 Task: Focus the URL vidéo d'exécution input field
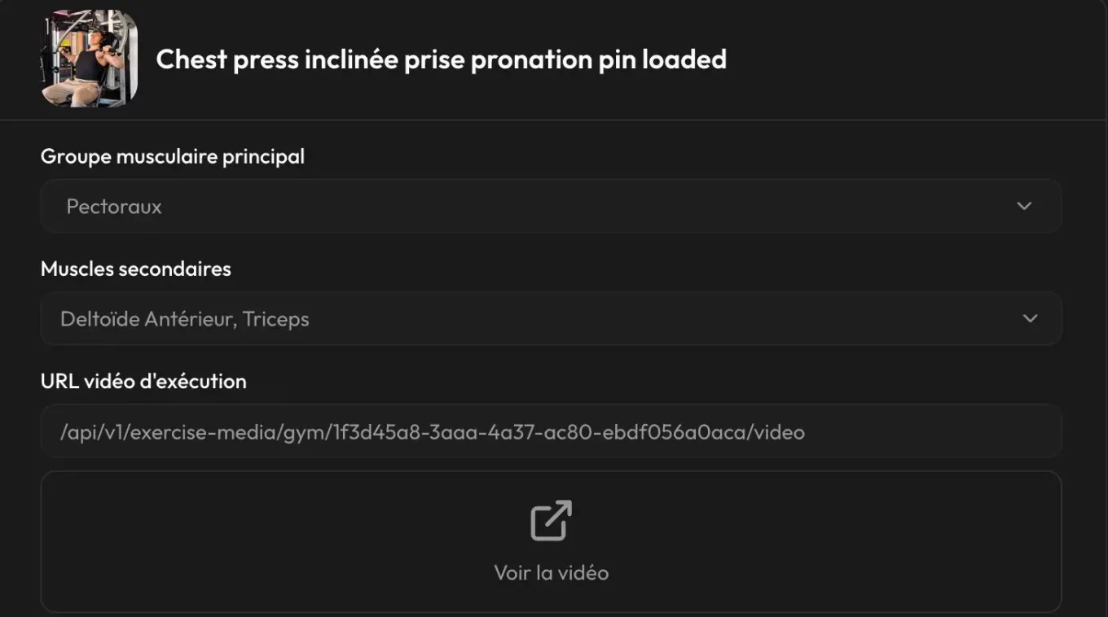551,431
